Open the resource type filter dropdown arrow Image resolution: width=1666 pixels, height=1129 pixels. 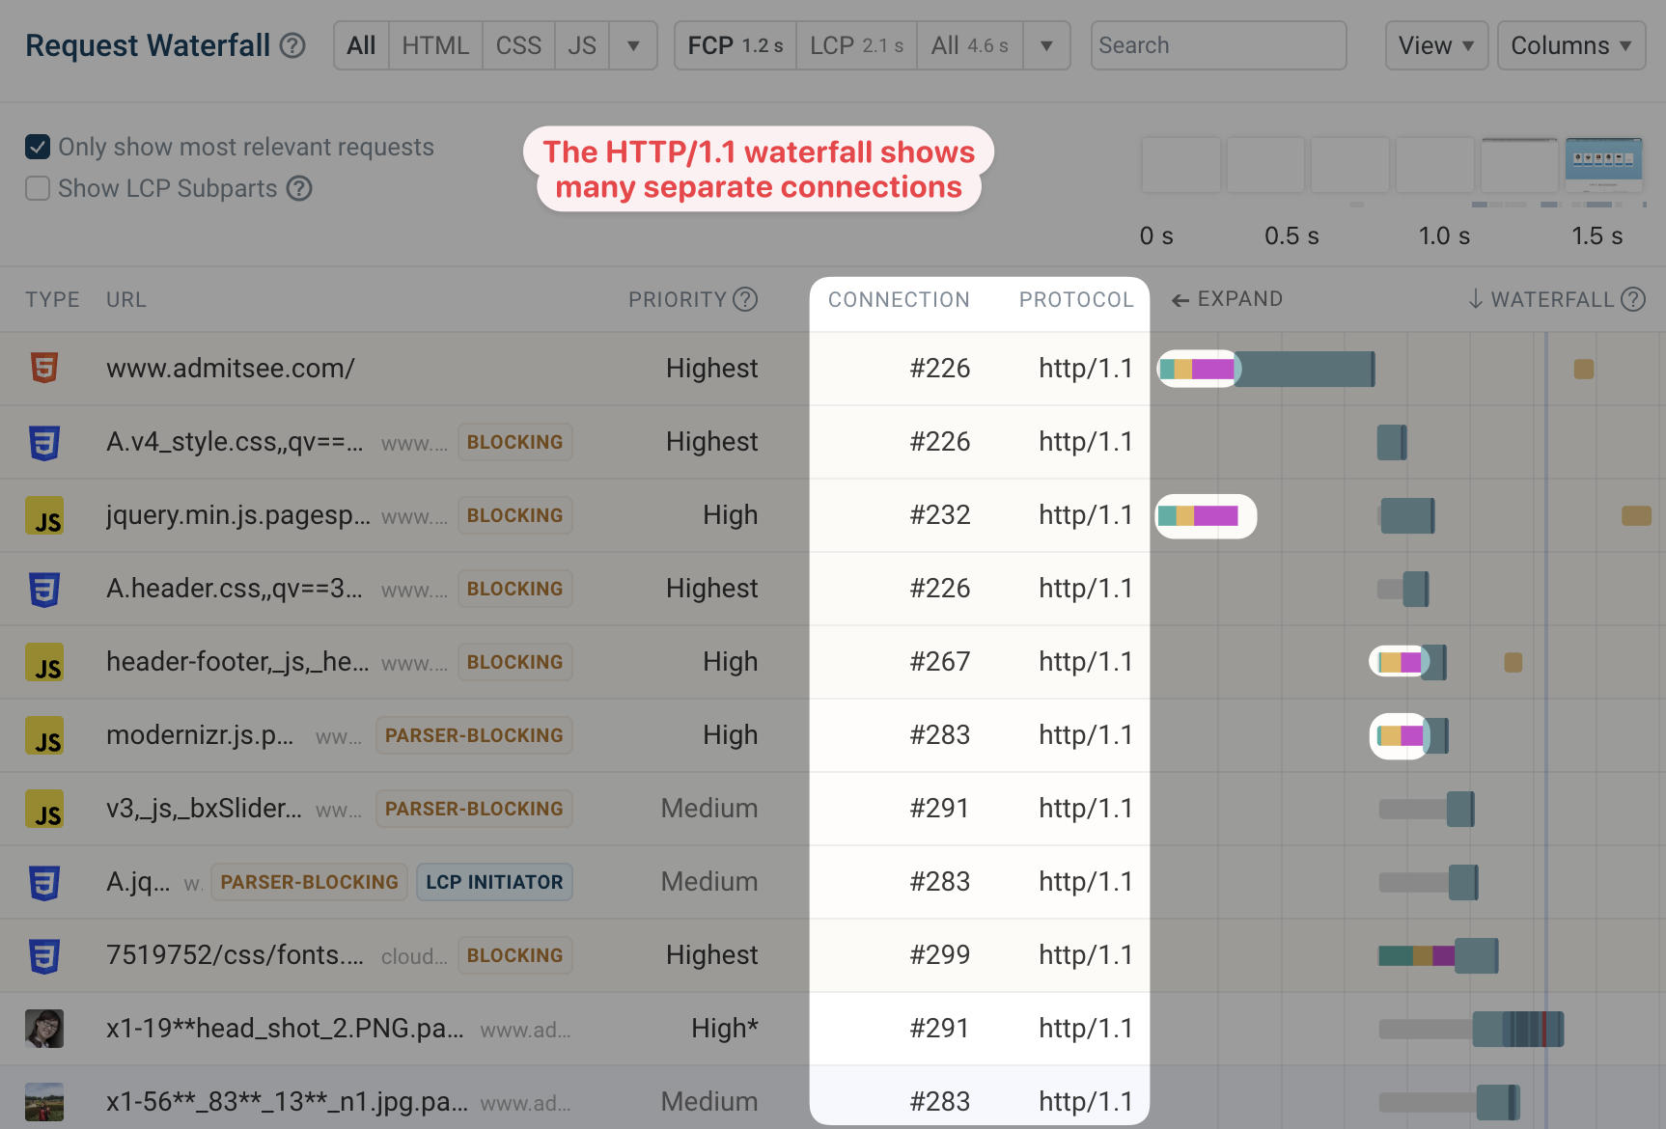point(633,45)
